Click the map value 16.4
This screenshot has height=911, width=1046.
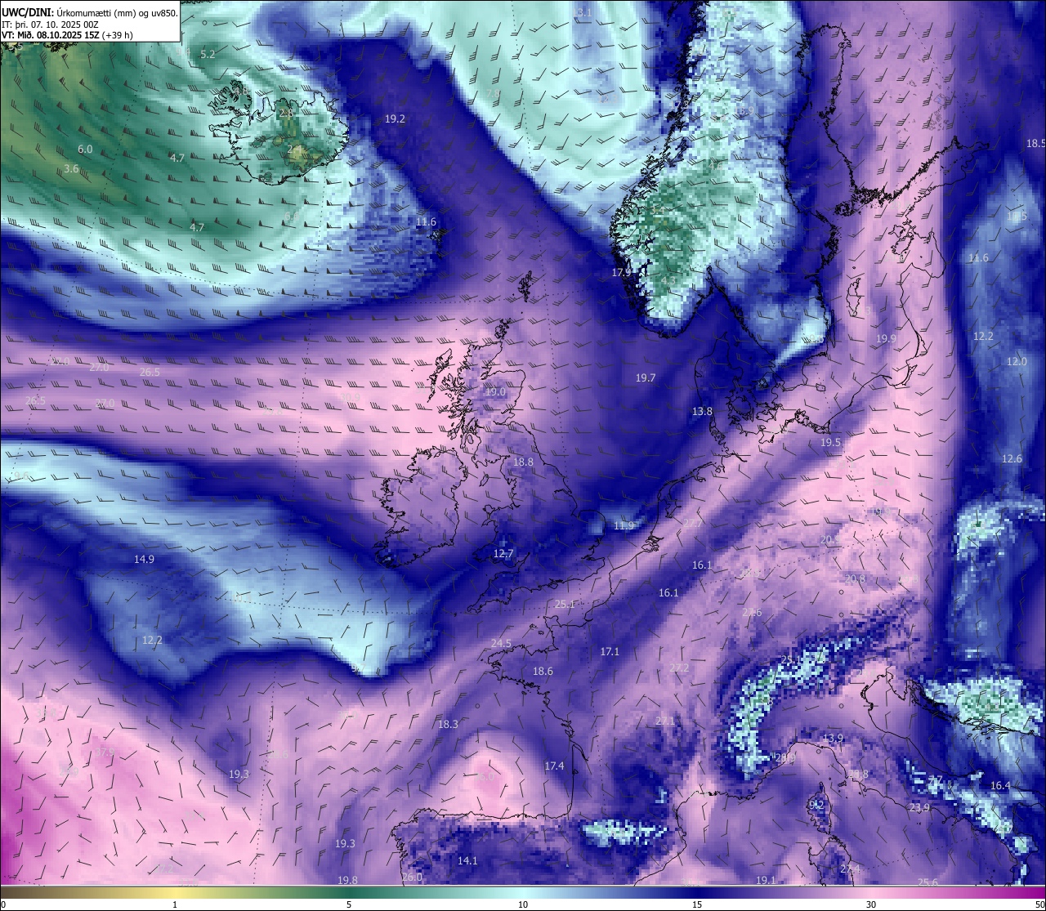point(1000,785)
